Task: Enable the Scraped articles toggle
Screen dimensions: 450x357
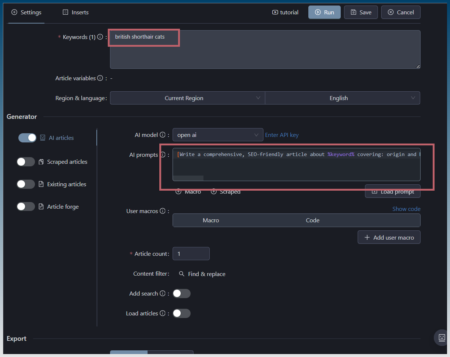Action: click(x=26, y=162)
